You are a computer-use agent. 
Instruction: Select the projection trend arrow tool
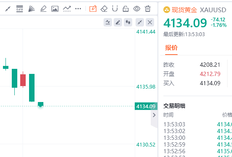pyautogui.click(x=67, y=9)
